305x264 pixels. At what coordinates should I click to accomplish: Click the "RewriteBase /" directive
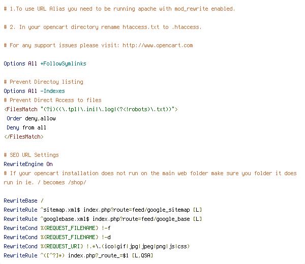23,201
